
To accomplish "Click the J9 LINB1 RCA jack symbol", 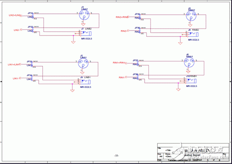I will click(84, 82).
